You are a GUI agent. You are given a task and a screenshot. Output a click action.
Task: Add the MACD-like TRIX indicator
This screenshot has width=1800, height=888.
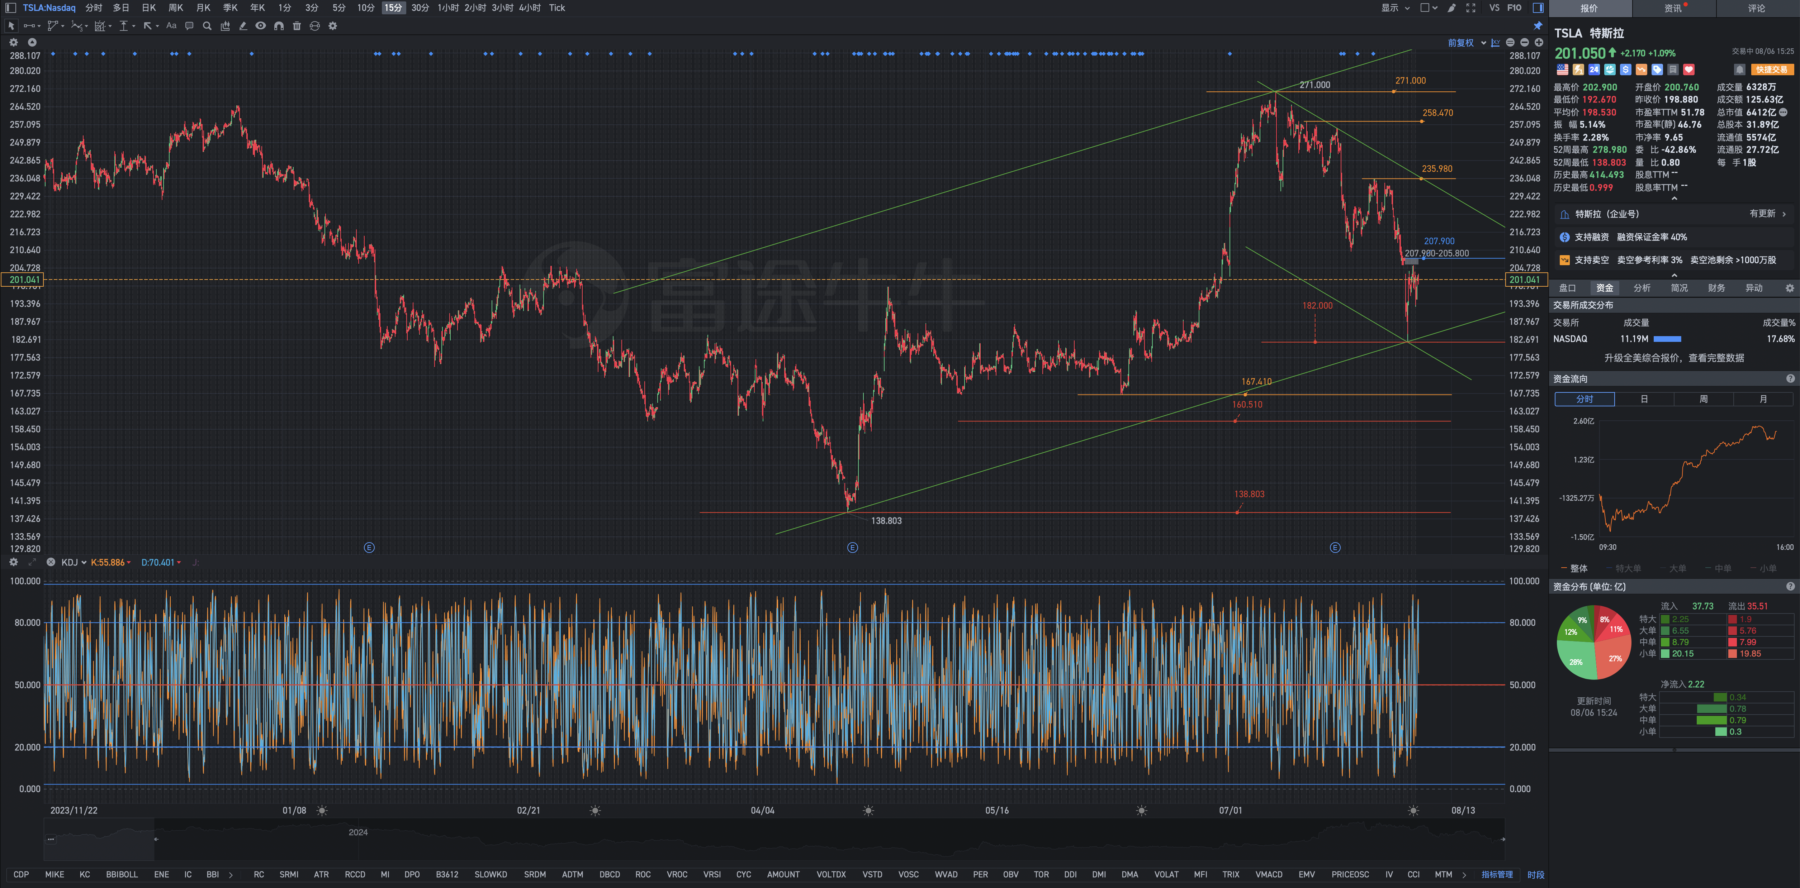pyautogui.click(x=1231, y=874)
